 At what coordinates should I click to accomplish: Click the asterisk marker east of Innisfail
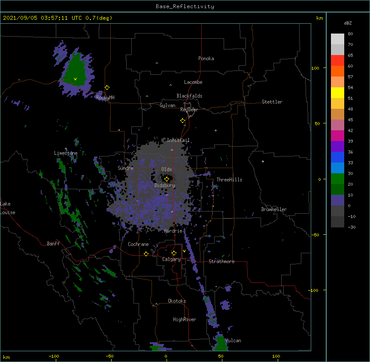coord(215,130)
